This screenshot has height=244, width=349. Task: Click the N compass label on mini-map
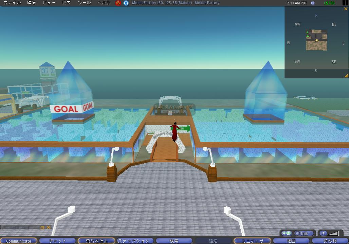click(x=316, y=15)
